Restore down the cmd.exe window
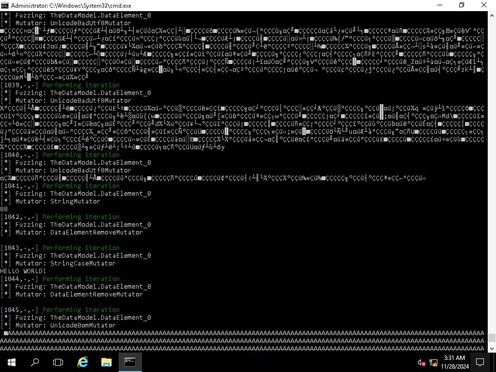The height and width of the screenshot is (372, 496). point(462,5)
